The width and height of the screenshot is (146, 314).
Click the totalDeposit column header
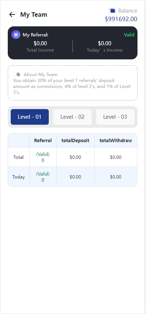coord(75,140)
